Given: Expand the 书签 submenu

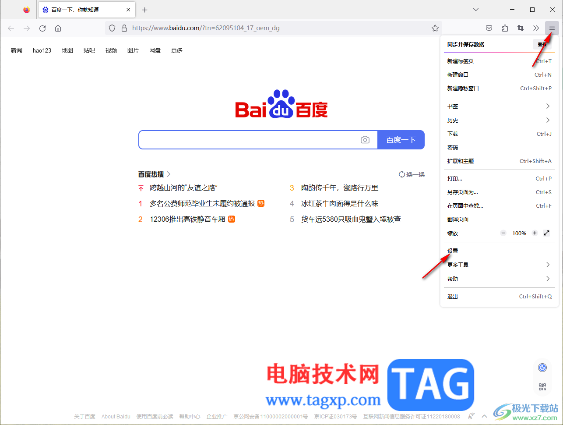Looking at the screenshot, I should pos(453,106).
